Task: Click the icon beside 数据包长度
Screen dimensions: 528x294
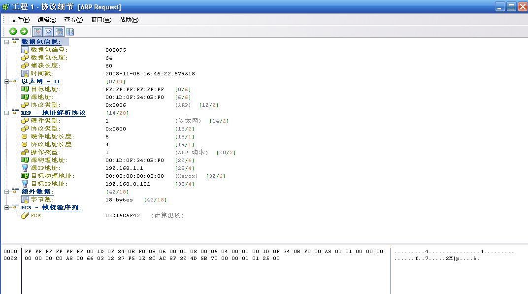Action: point(25,58)
